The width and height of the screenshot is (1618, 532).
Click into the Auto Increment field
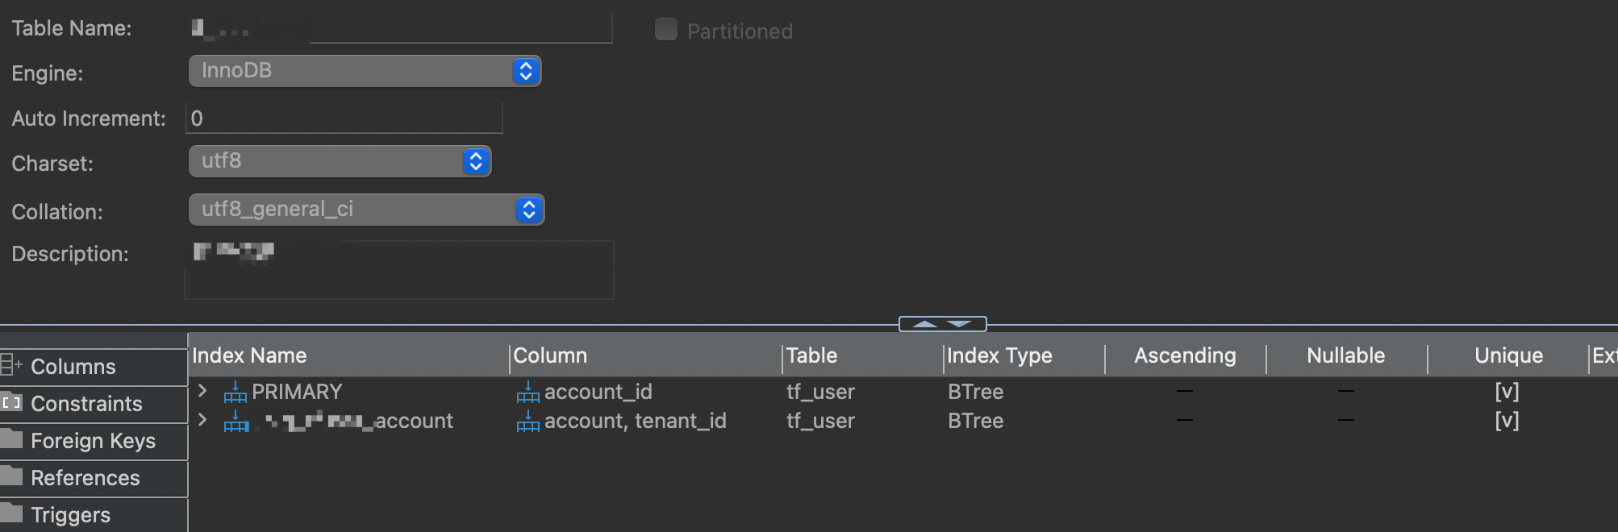(344, 118)
